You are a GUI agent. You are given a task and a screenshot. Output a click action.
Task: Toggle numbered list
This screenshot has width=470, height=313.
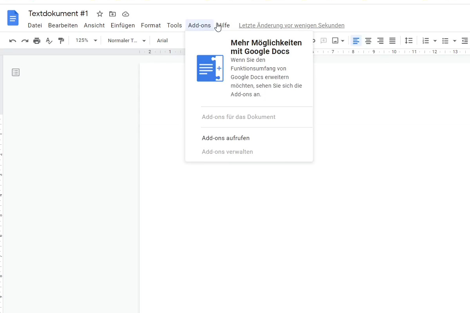tap(426, 41)
